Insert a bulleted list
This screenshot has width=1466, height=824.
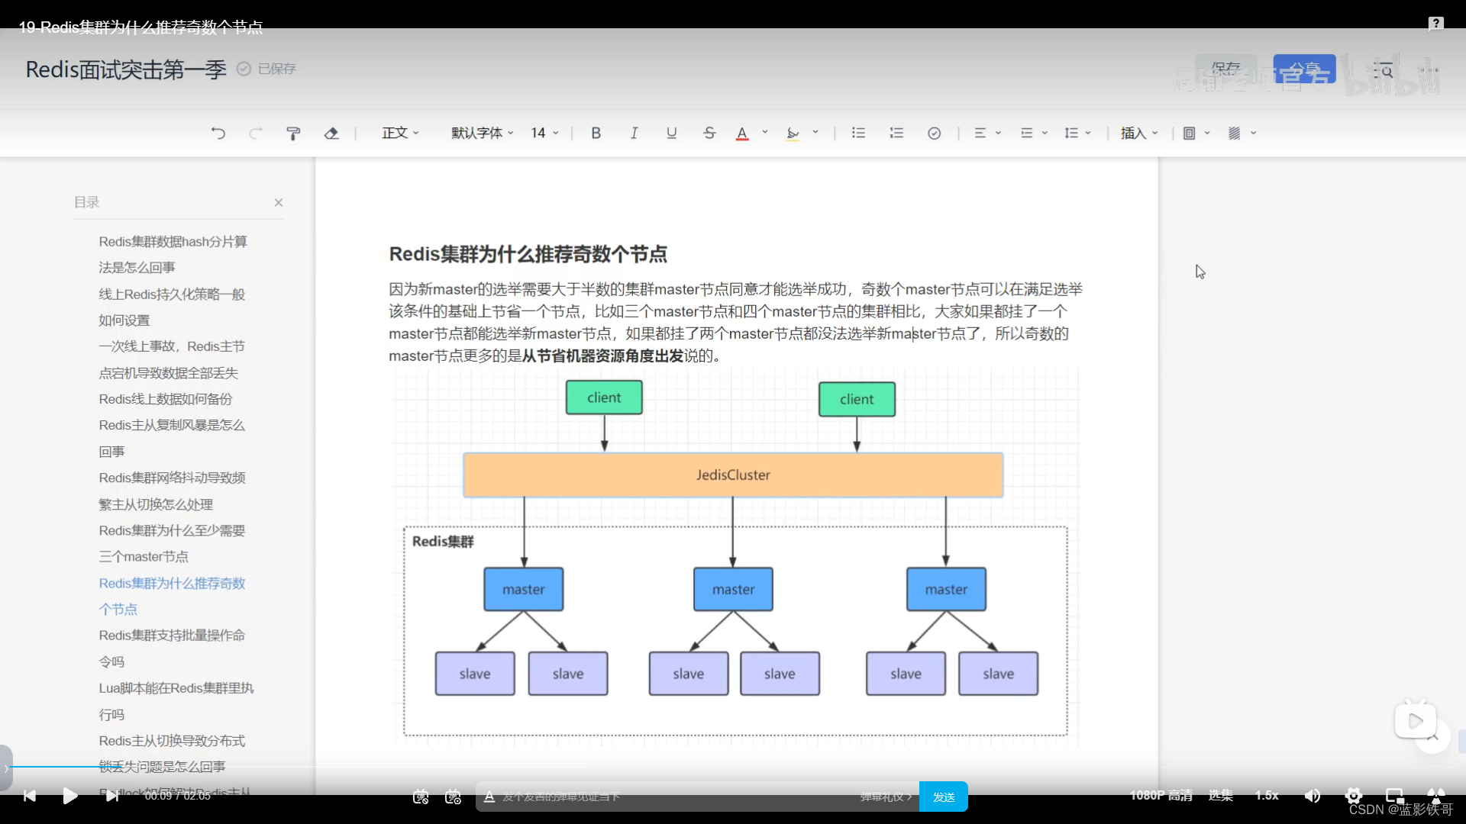[x=859, y=134]
